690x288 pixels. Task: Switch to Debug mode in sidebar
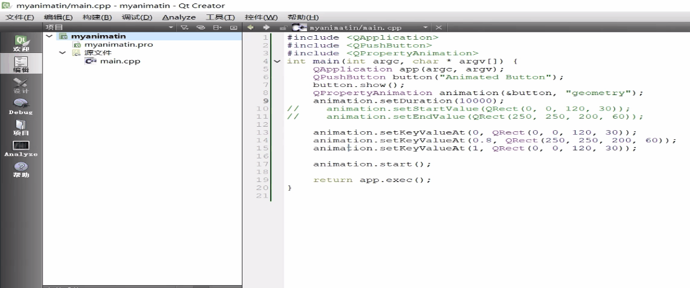tap(21, 106)
